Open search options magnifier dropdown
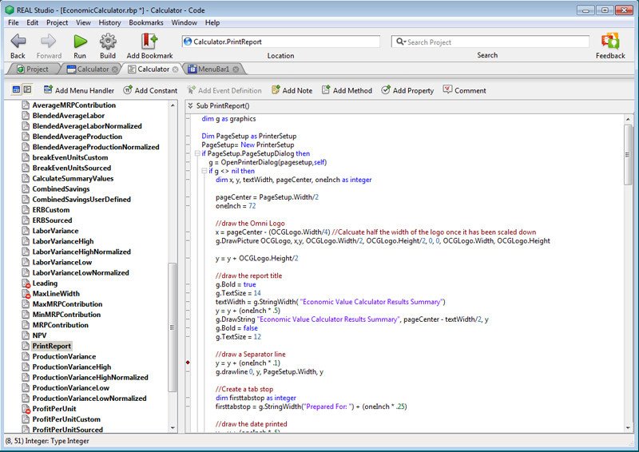 pyautogui.click(x=401, y=42)
